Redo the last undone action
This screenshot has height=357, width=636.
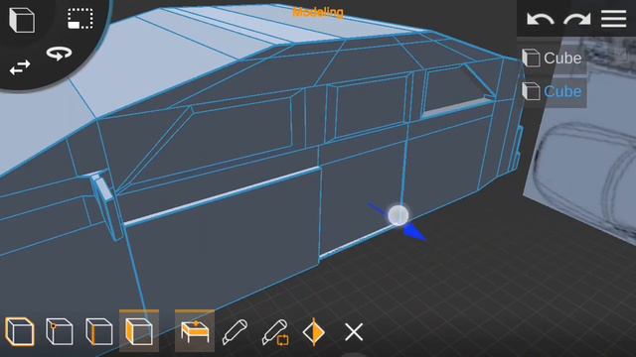tap(576, 19)
